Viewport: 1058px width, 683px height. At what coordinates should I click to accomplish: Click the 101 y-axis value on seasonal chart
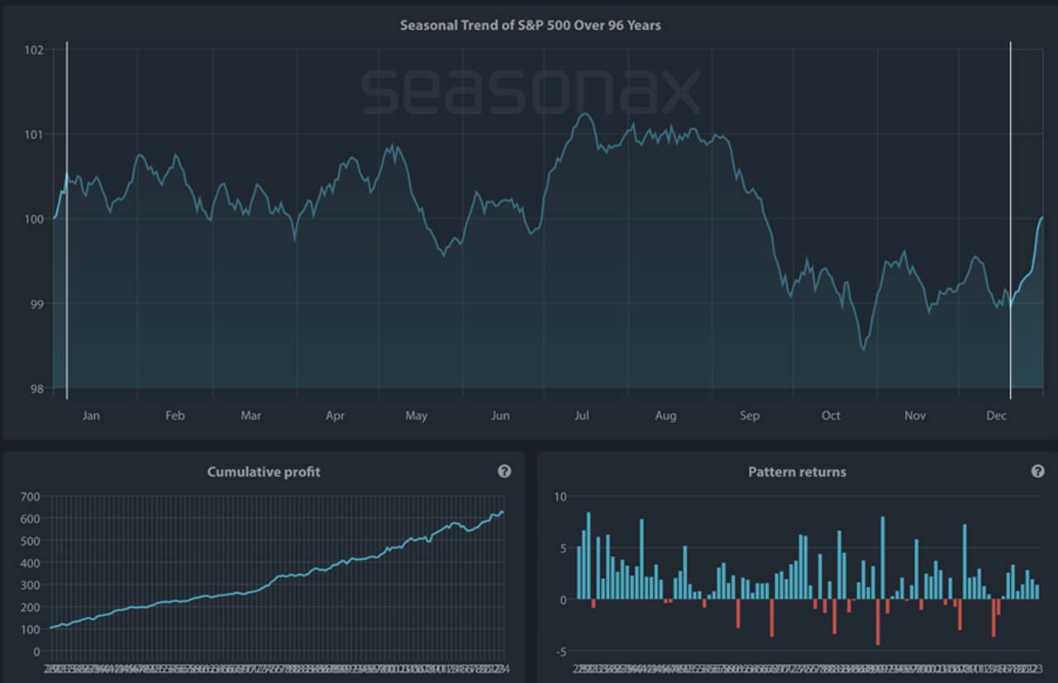click(x=34, y=134)
